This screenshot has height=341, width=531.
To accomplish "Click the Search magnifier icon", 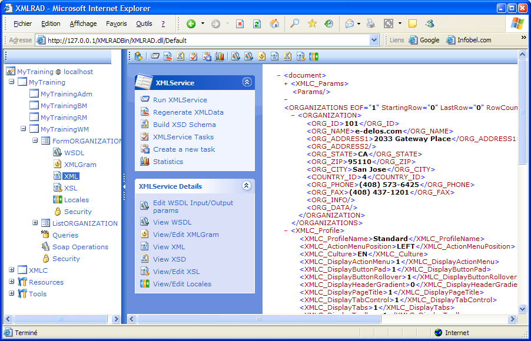I will [294, 24].
